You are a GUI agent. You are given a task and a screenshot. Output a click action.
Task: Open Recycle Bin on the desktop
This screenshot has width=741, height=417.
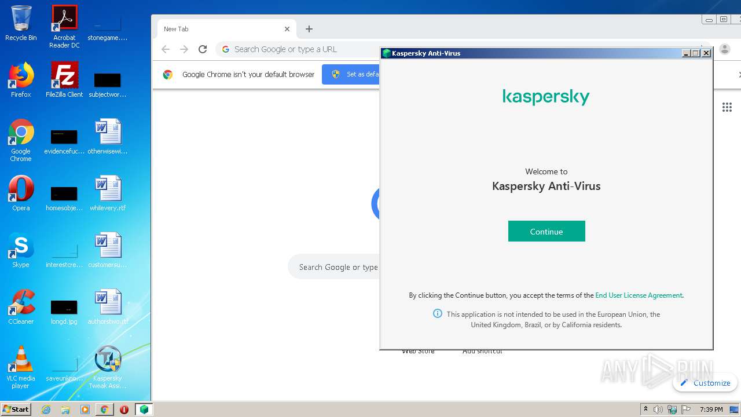21,23
